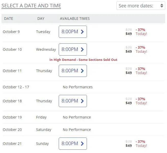This screenshot has height=153, width=167.
Task: Open the See more dates dropdown
Action: tap(141, 6)
